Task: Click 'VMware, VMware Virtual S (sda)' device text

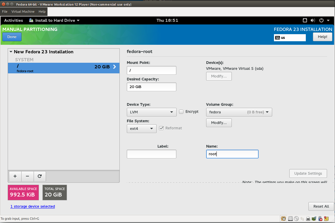Action: click(x=234, y=69)
